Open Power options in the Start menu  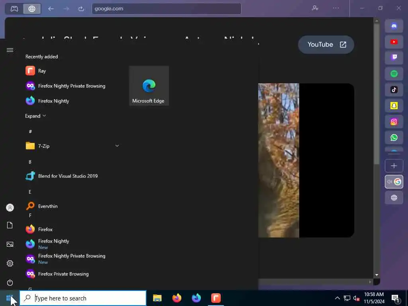click(x=10, y=282)
